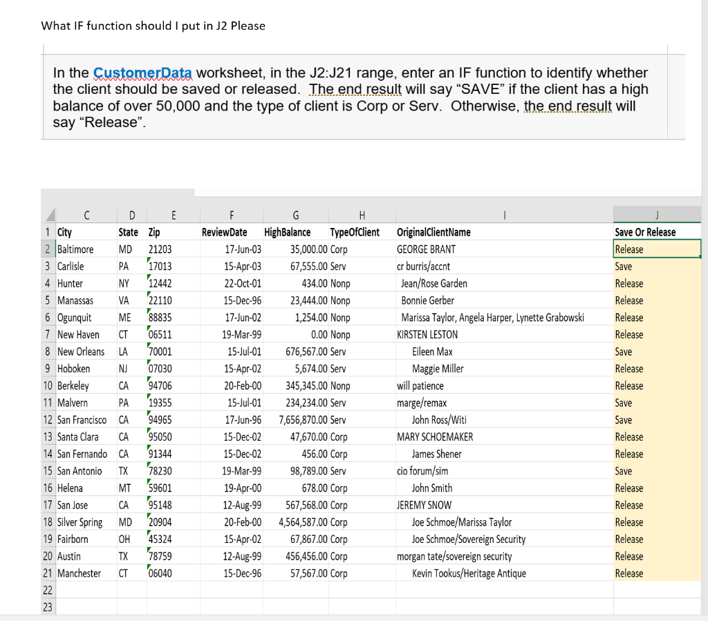Image resolution: width=708 pixels, height=621 pixels.
Task: Select the column H header
Action: click(x=362, y=215)
